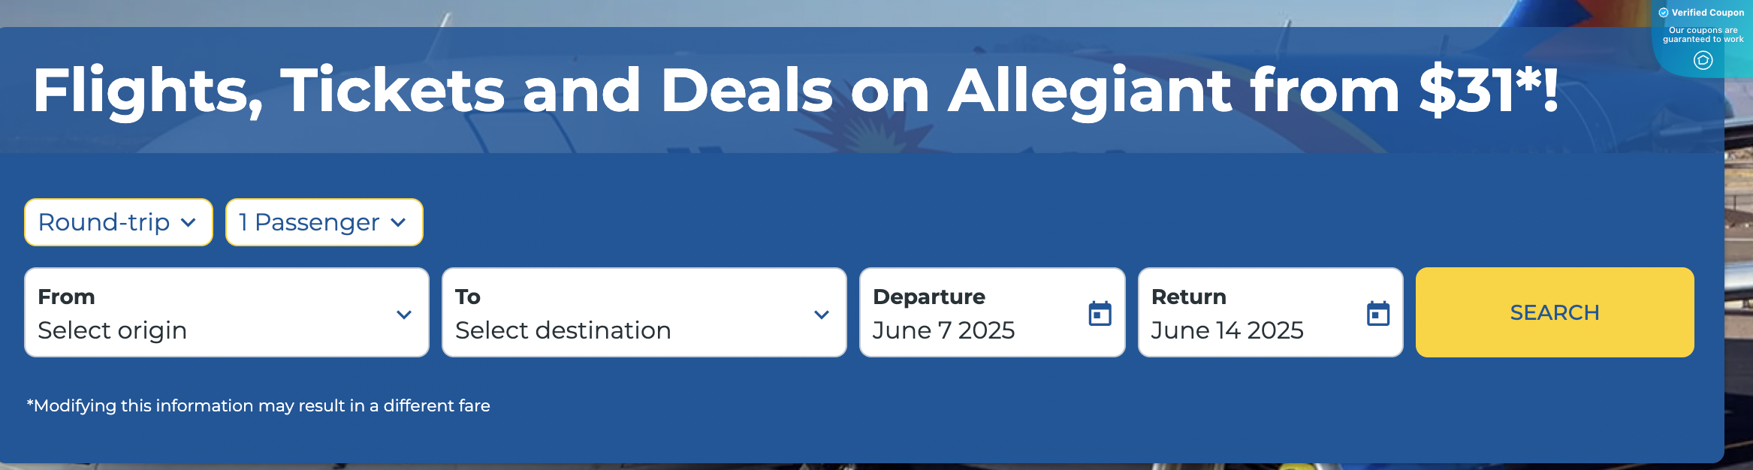
Task: Select the June 7 2025 departure date
Action: 945,330
